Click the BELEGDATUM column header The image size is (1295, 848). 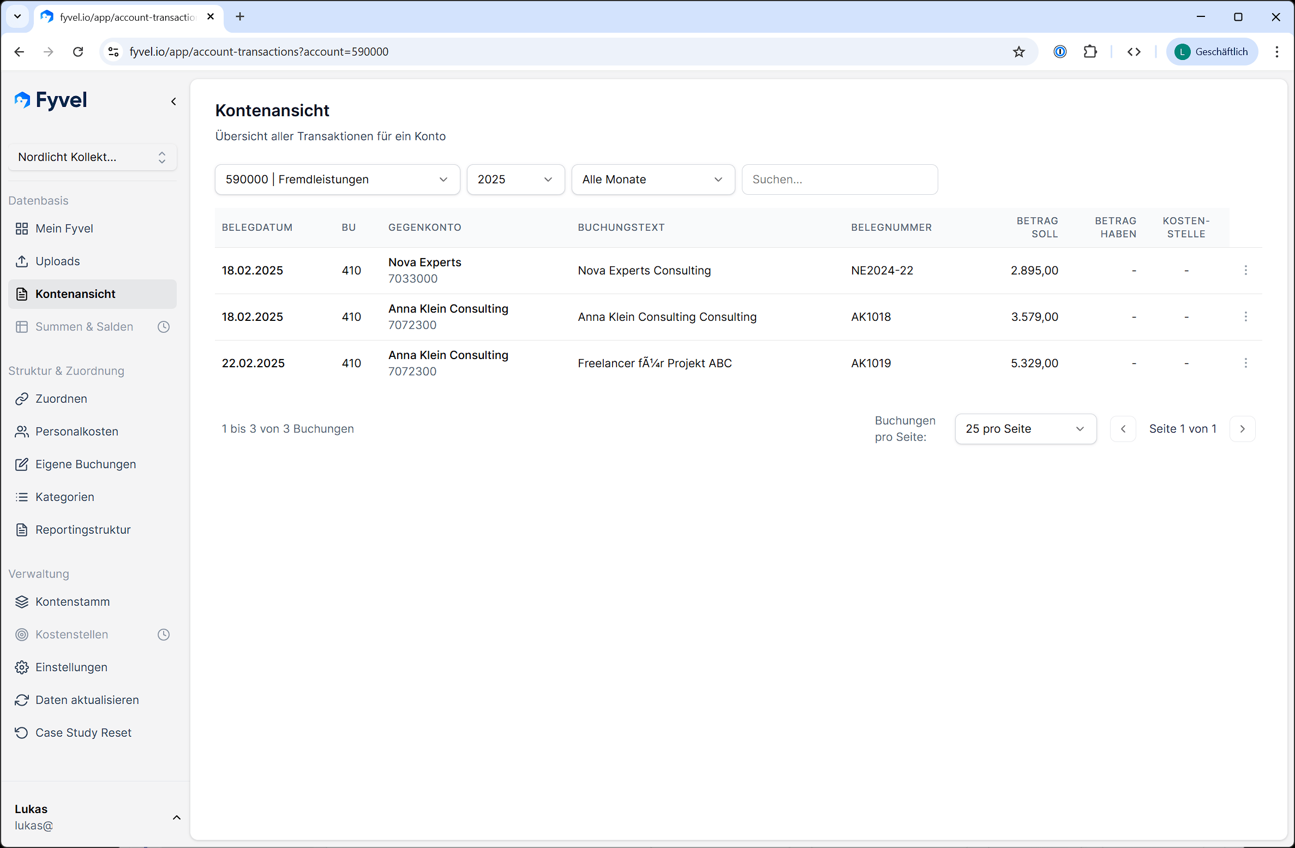pos(257,228)
